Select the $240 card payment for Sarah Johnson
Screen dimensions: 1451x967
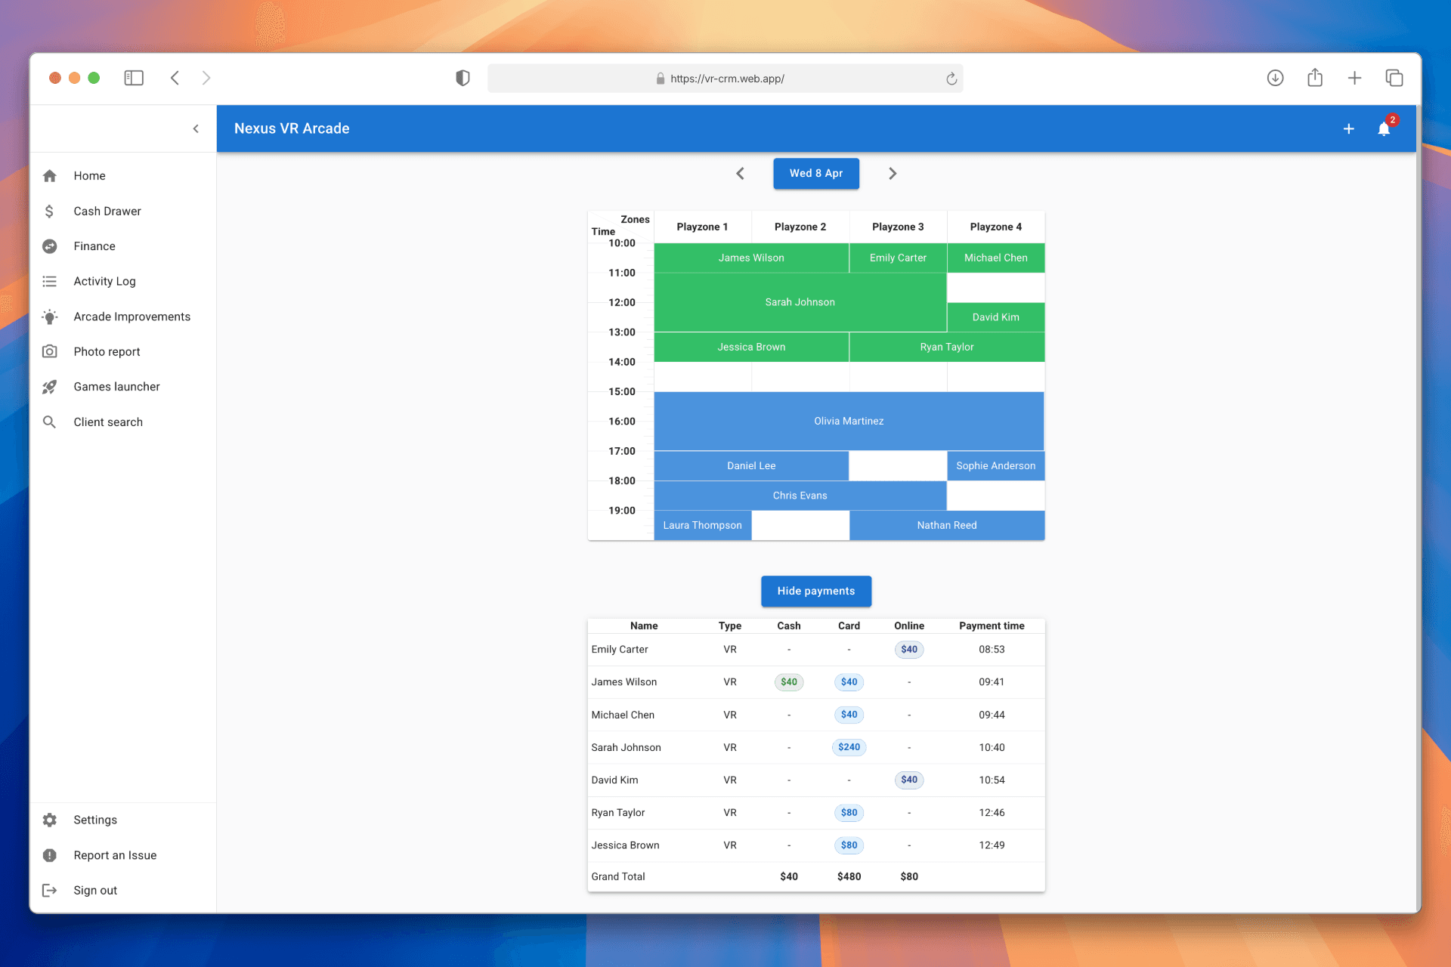849,747
